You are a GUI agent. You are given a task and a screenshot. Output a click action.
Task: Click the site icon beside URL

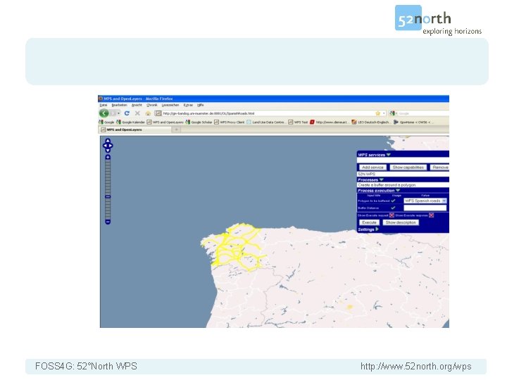(158, 113)
